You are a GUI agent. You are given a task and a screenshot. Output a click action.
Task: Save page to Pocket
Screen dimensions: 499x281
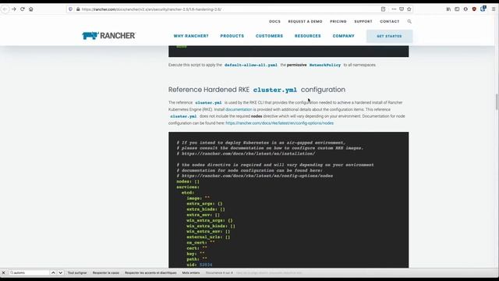point(402,9)
